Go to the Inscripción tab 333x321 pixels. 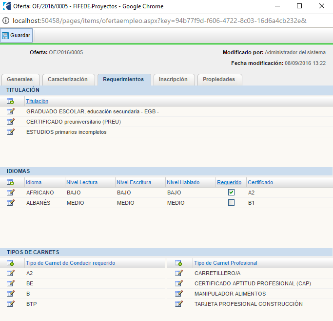point(173,80)
